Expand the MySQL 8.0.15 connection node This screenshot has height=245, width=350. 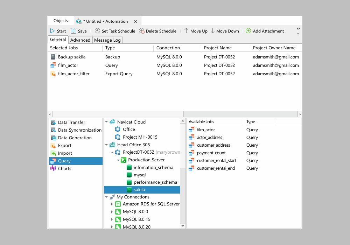point(112,219)
